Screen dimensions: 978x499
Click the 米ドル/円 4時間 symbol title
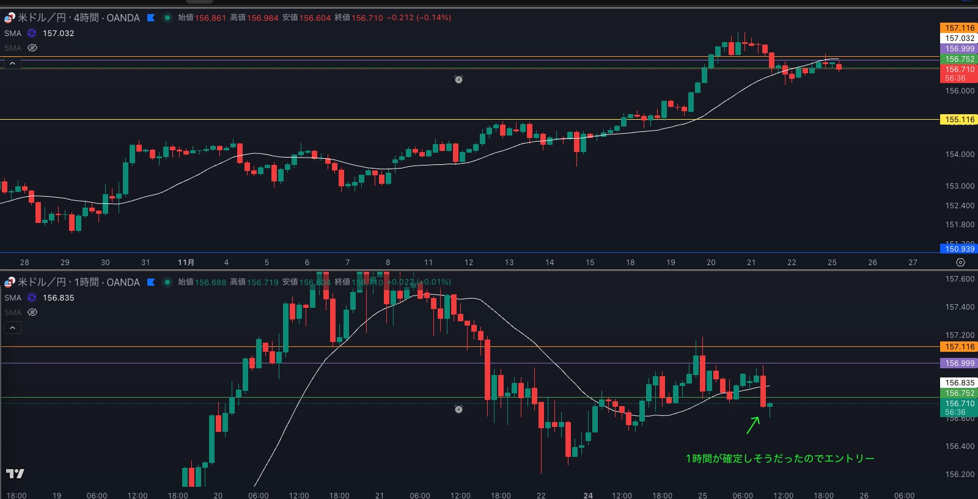(x=78, y=18)
